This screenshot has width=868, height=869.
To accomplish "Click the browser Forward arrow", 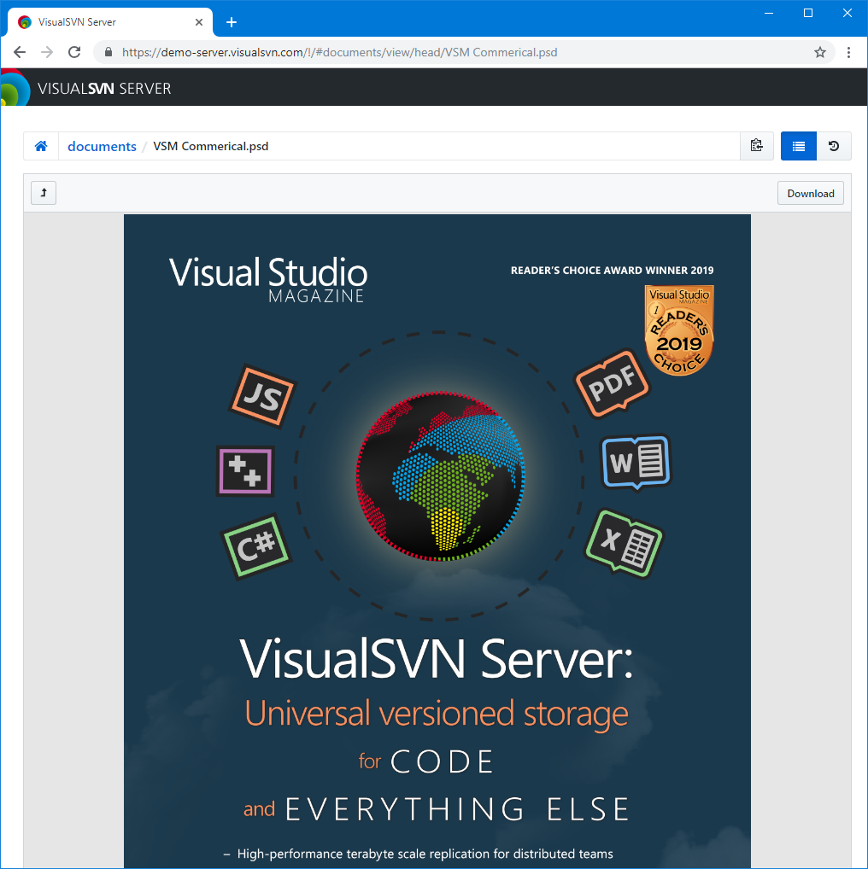I will (x=47, y=52).
